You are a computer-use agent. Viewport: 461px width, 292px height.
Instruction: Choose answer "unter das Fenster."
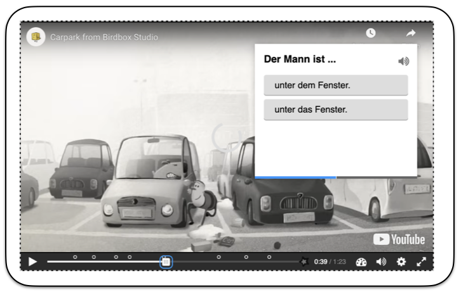pos(335,110)
